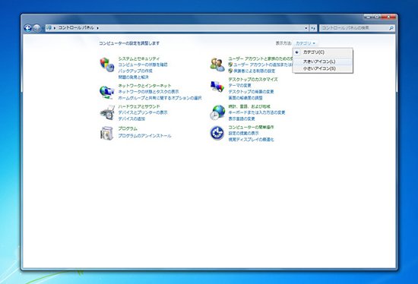Open the デスクトップのカスタマイズ monitor icon
Screen dimensions: 418x284
point(217,87)
